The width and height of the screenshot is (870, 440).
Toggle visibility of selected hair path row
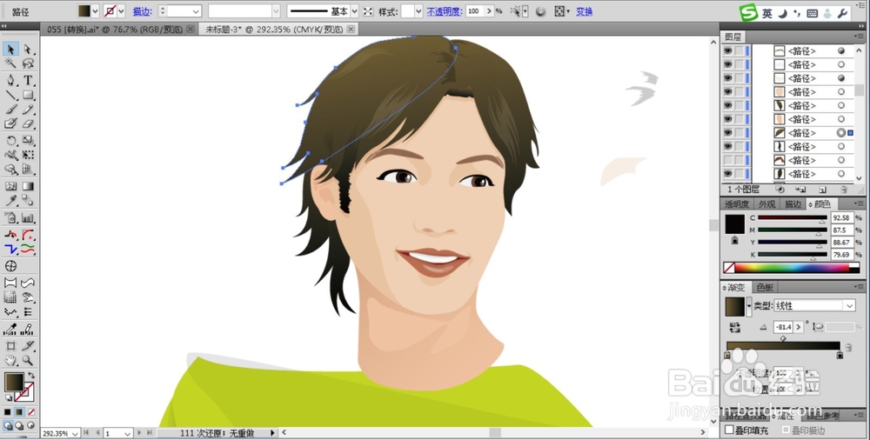tap(728, 133)
